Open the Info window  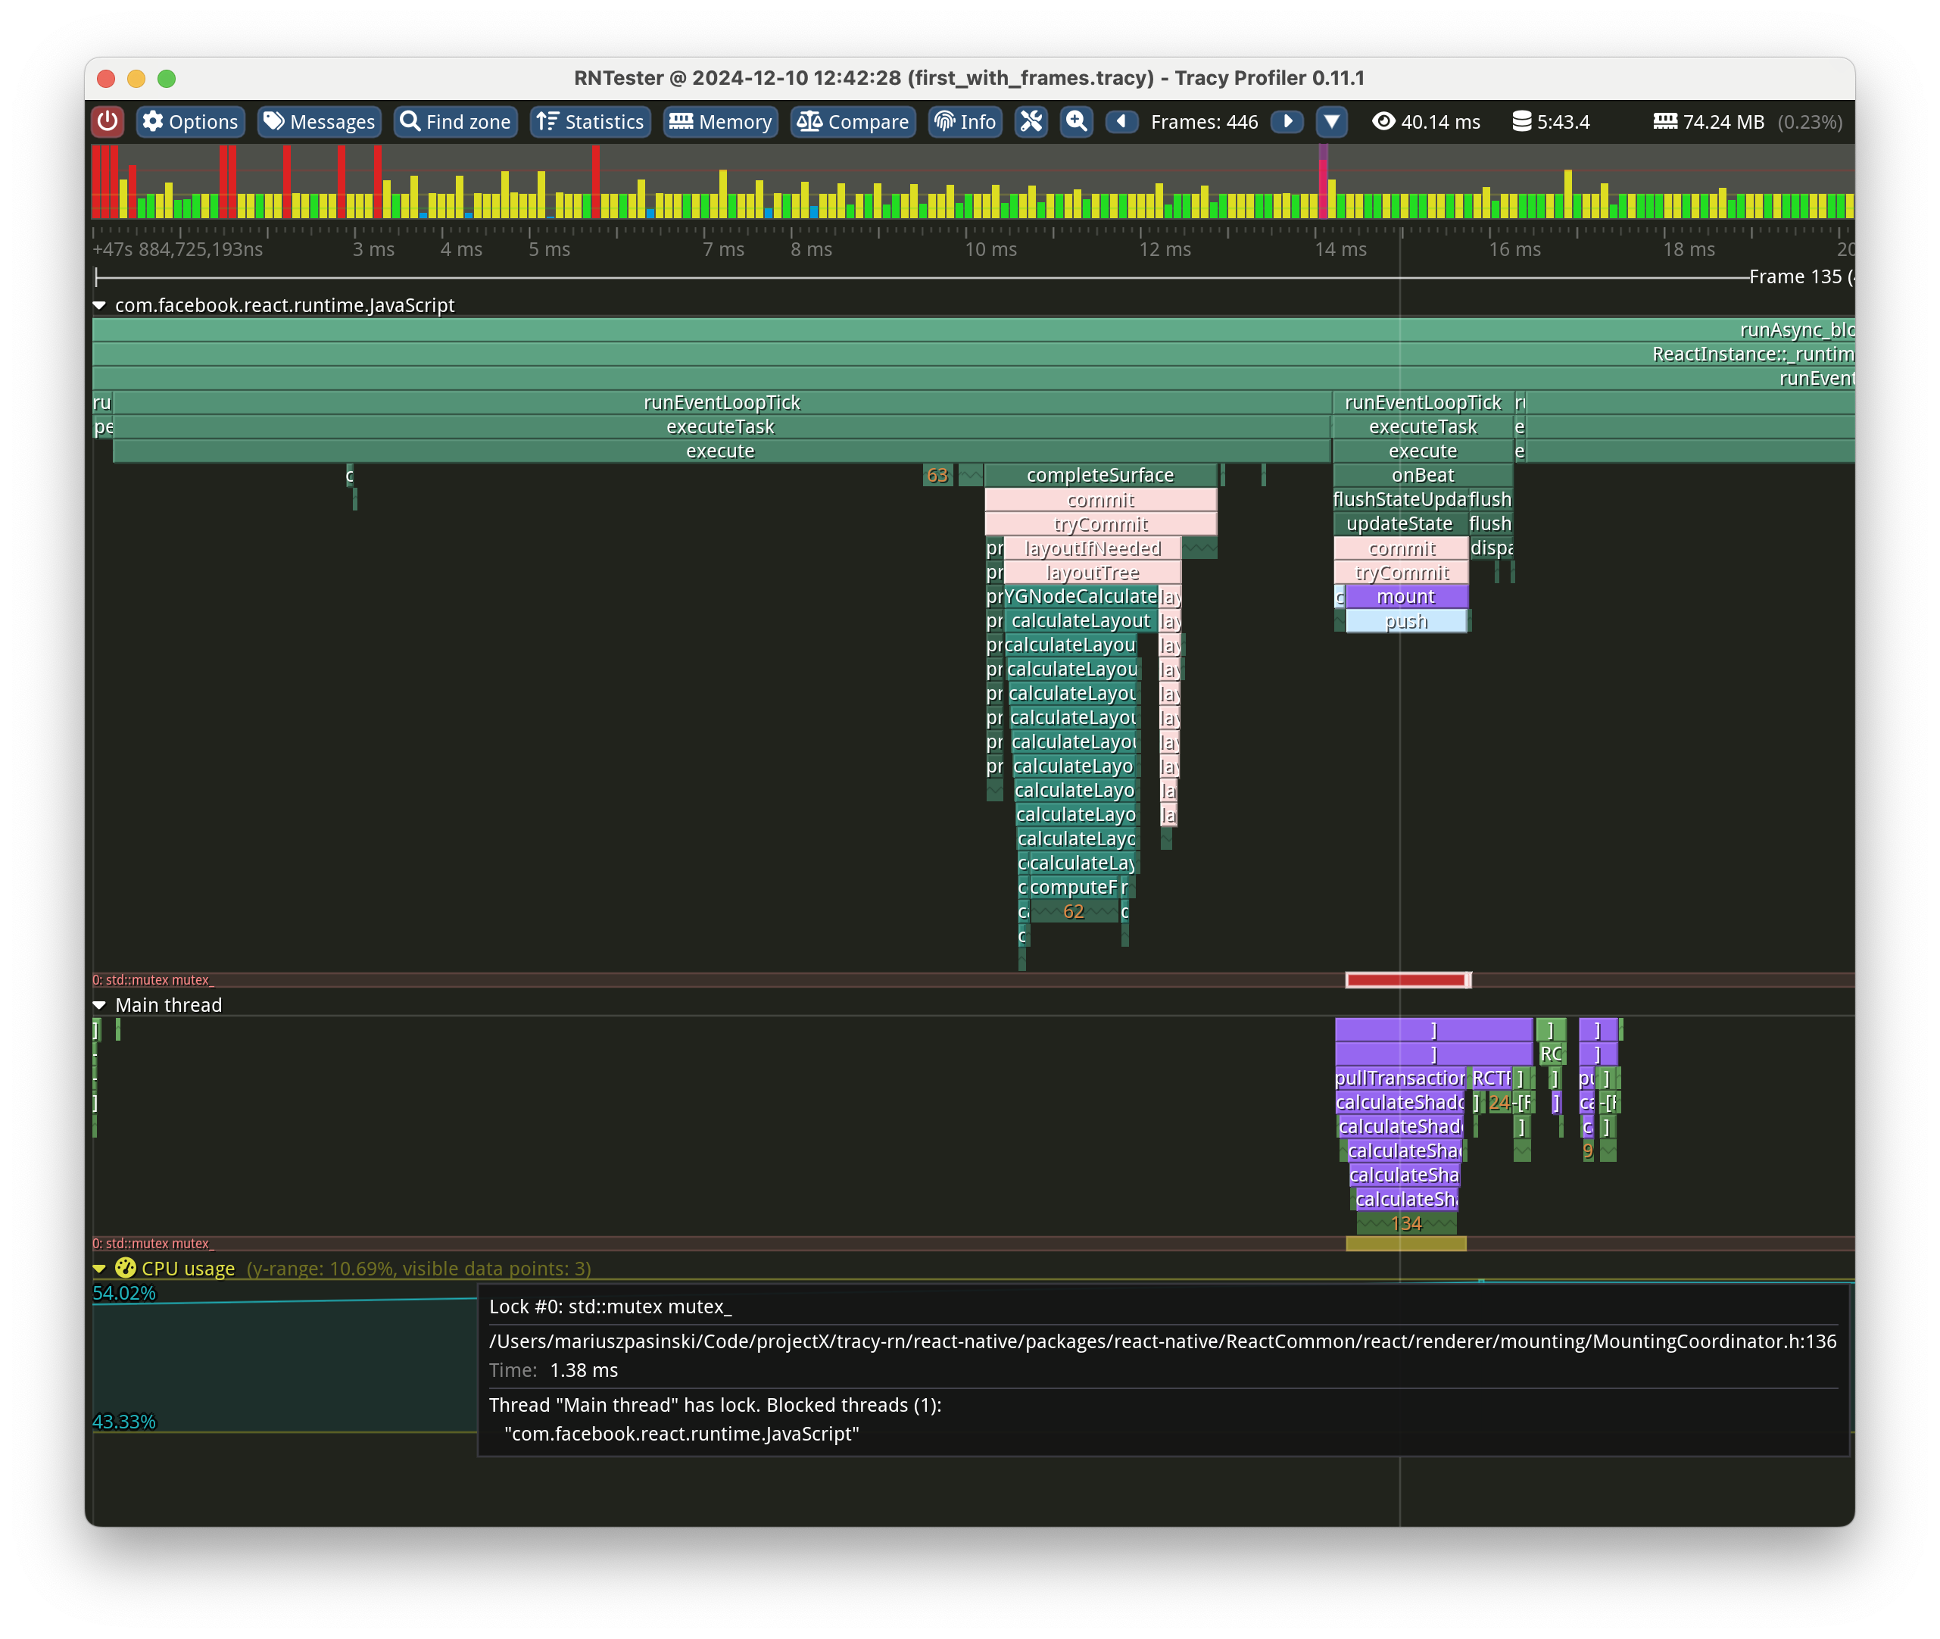965,122
